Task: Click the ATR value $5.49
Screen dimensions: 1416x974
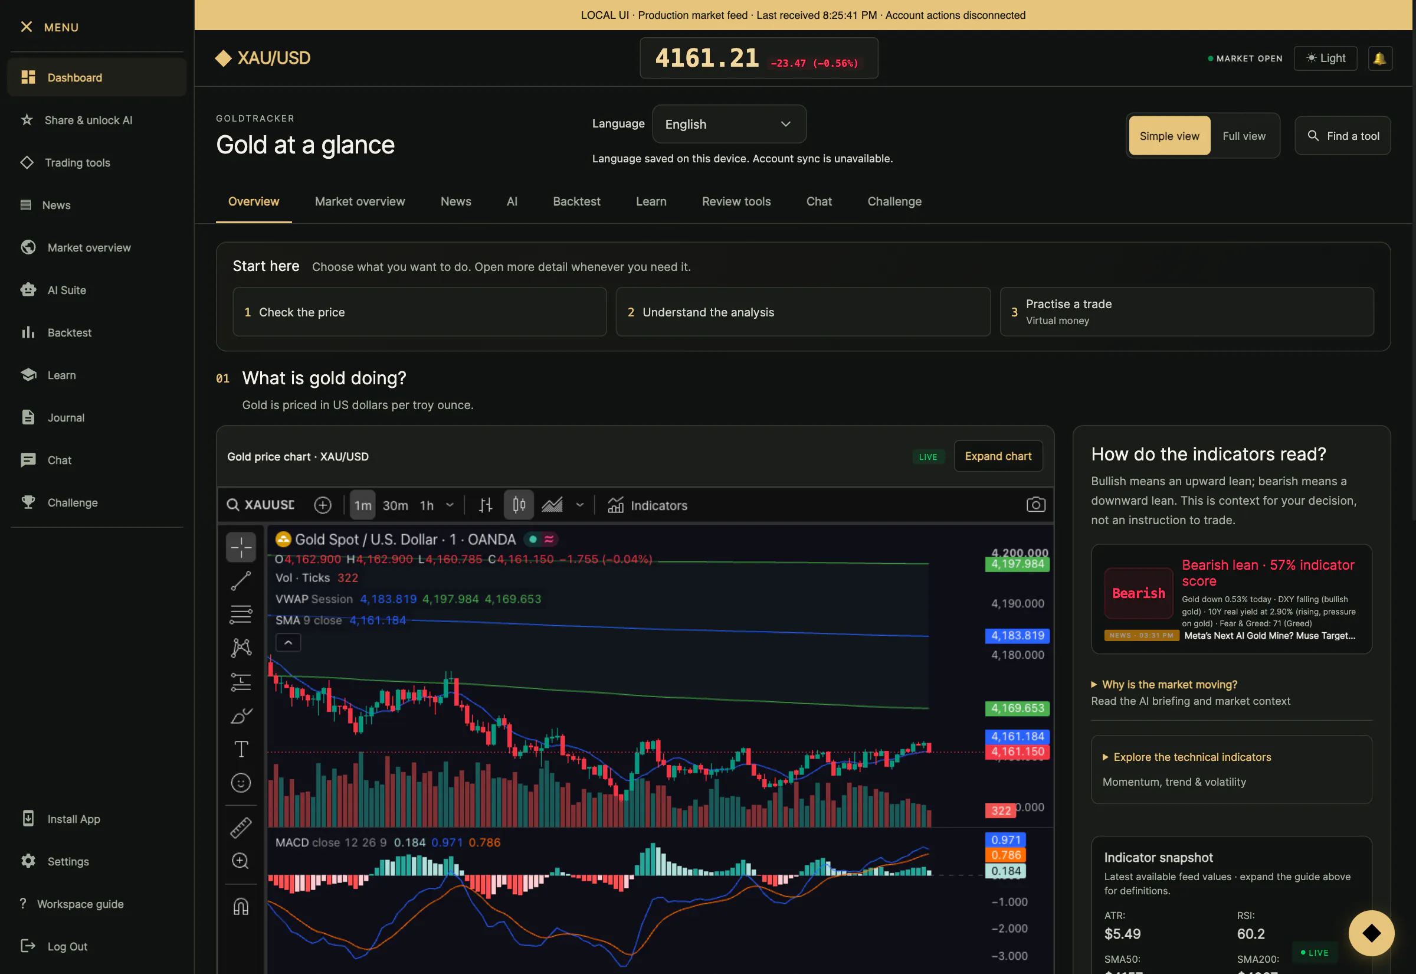Action: tap(1122, 934)
